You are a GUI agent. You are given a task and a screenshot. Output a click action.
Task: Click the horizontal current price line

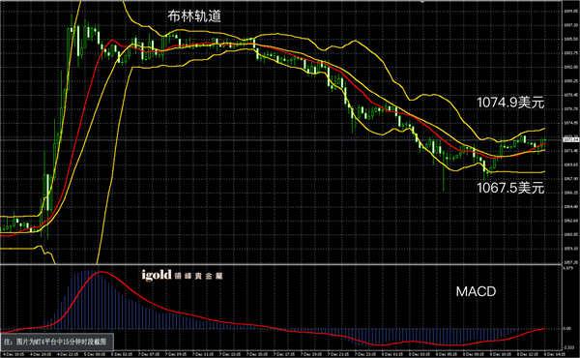pos(281,140)
